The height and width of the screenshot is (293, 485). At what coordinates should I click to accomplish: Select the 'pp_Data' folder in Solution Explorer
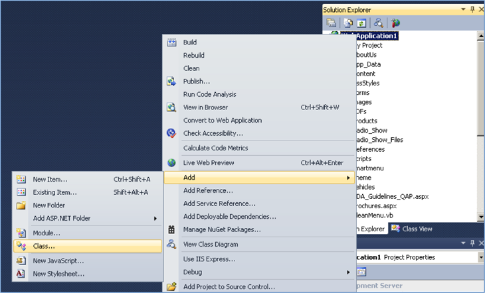point(368,64)
